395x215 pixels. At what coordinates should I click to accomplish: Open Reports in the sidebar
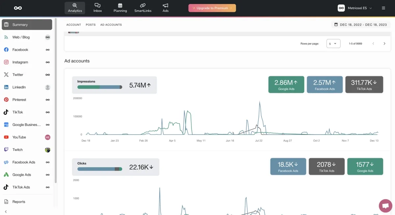click(27, 202)
